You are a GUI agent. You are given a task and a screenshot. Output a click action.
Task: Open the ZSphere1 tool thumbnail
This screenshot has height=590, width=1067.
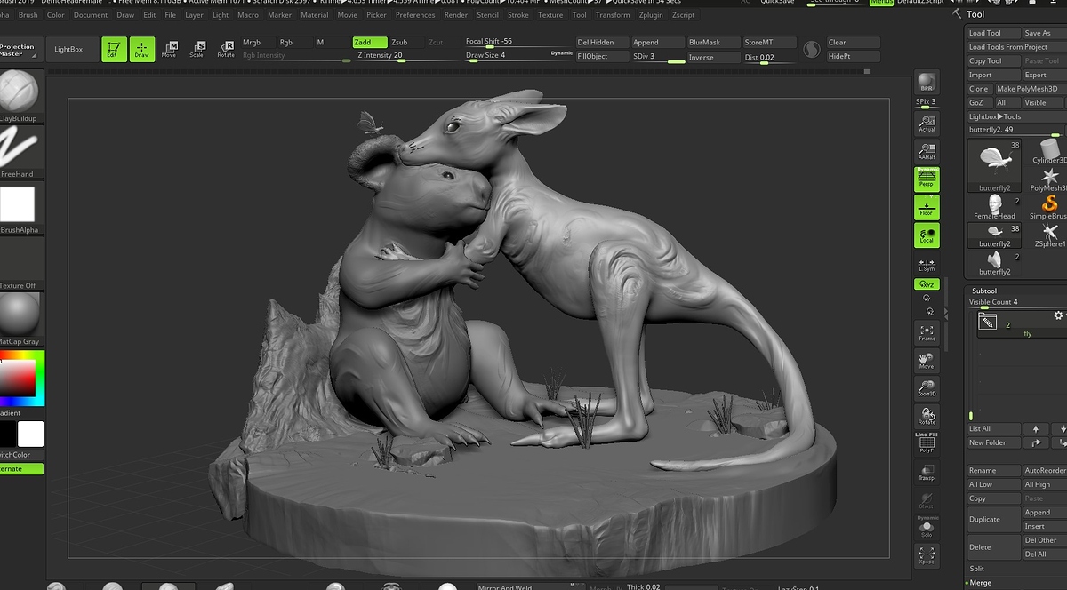click(x=1050, y=235)
